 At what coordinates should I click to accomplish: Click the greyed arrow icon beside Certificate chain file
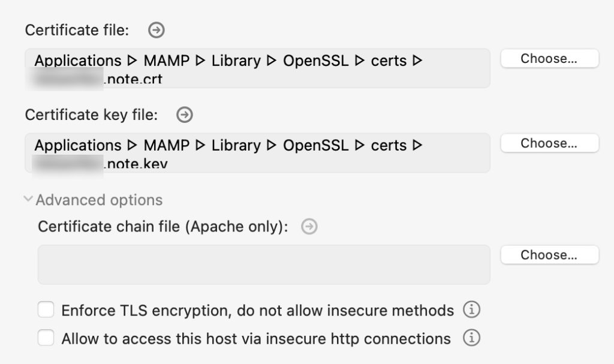coord(309,227)
